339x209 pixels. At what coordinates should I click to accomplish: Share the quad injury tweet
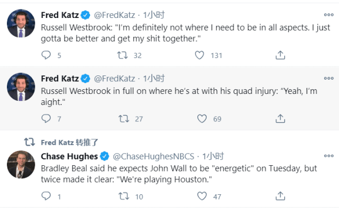click(x=280, y=118)
